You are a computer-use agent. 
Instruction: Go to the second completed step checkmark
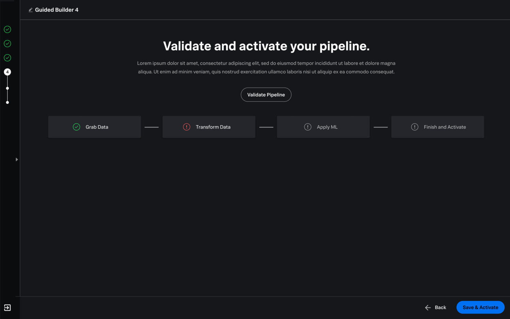[7, 44]
